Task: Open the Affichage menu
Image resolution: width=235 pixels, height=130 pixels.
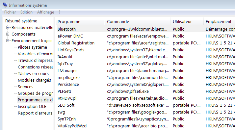Action: [45, 12]
